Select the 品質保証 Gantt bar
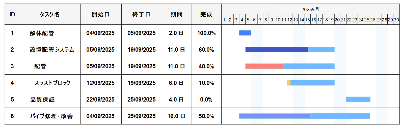This screenshot has width=403, height=128. point(358,100)
